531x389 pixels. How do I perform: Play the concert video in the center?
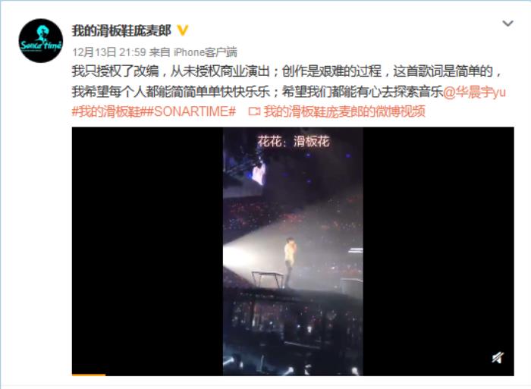coord(293,251)
